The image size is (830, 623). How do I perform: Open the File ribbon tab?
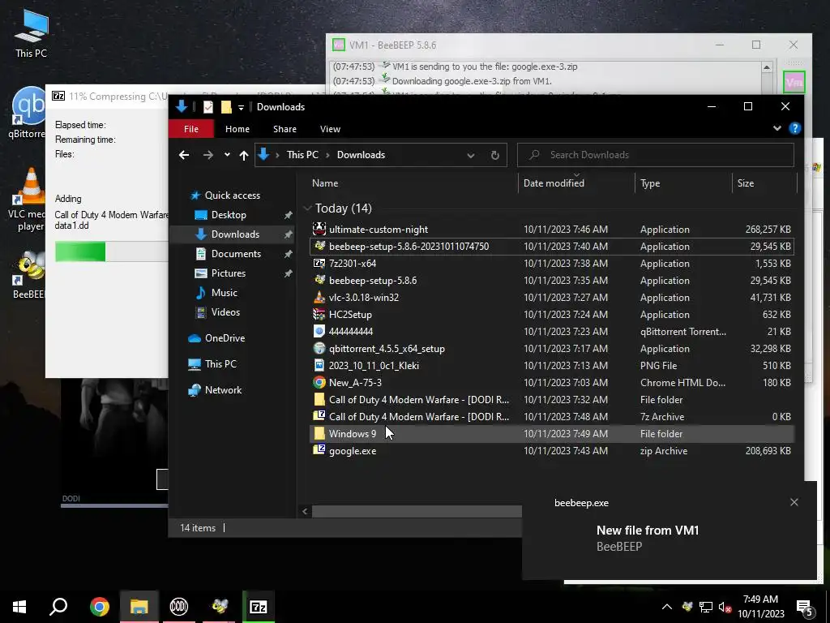coord(191,129)
